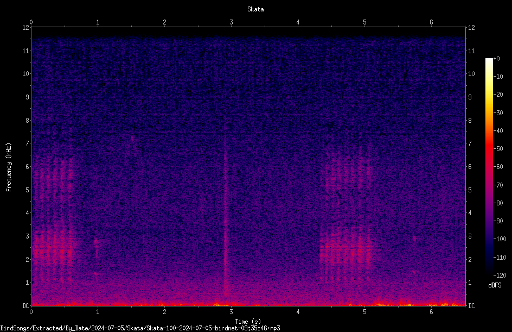512x332 pixels.
Task: Click the "7" tick on the left frequency axis
Action: (x=28, y=143)
